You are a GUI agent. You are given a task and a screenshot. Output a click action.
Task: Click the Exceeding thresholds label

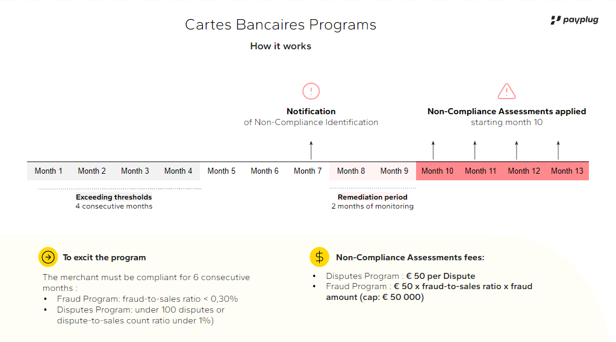(x=114, y=197)
